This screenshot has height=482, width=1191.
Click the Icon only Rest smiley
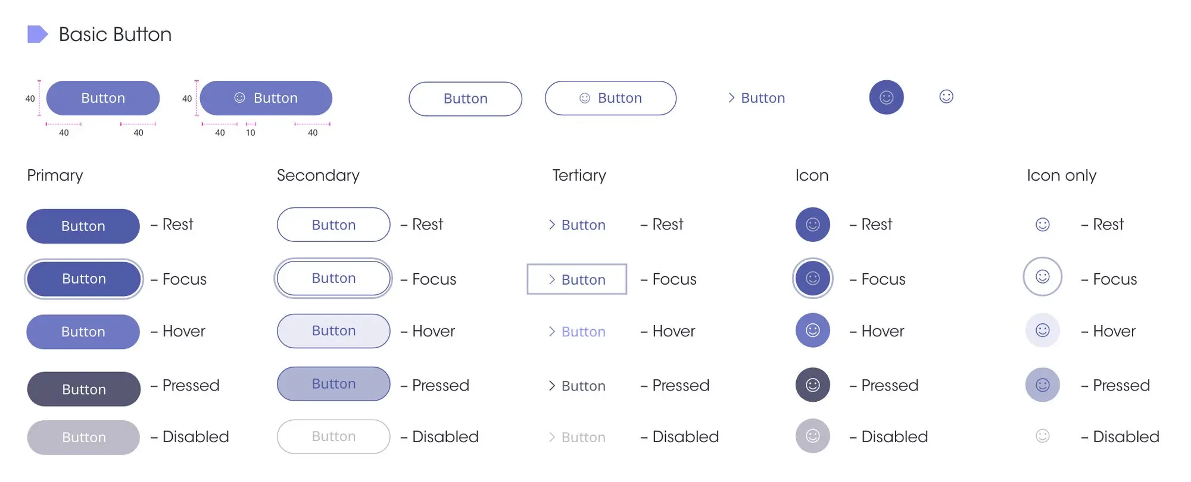[1042, 225]
